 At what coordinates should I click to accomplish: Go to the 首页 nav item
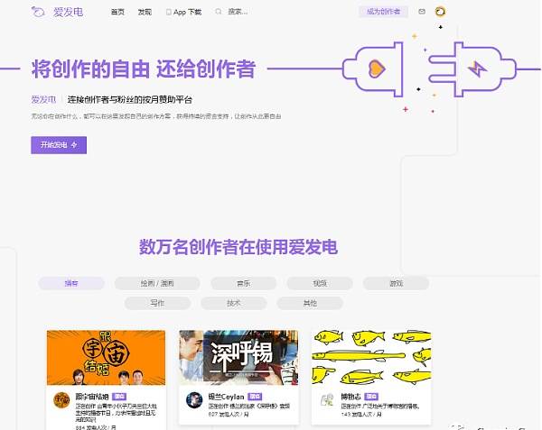coord(117,12)
